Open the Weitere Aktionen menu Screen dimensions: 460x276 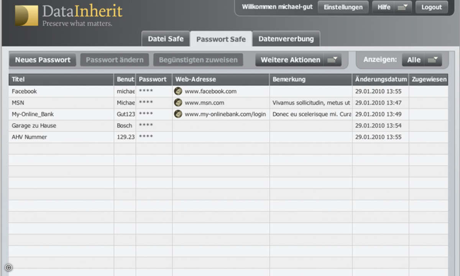291,60
